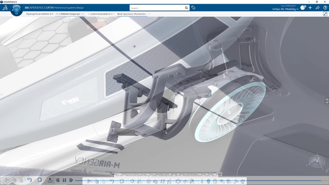Click the Cut scissors icon at bottom left
The width and height of the screenshot is (329, 185).
tap(7, 180)
